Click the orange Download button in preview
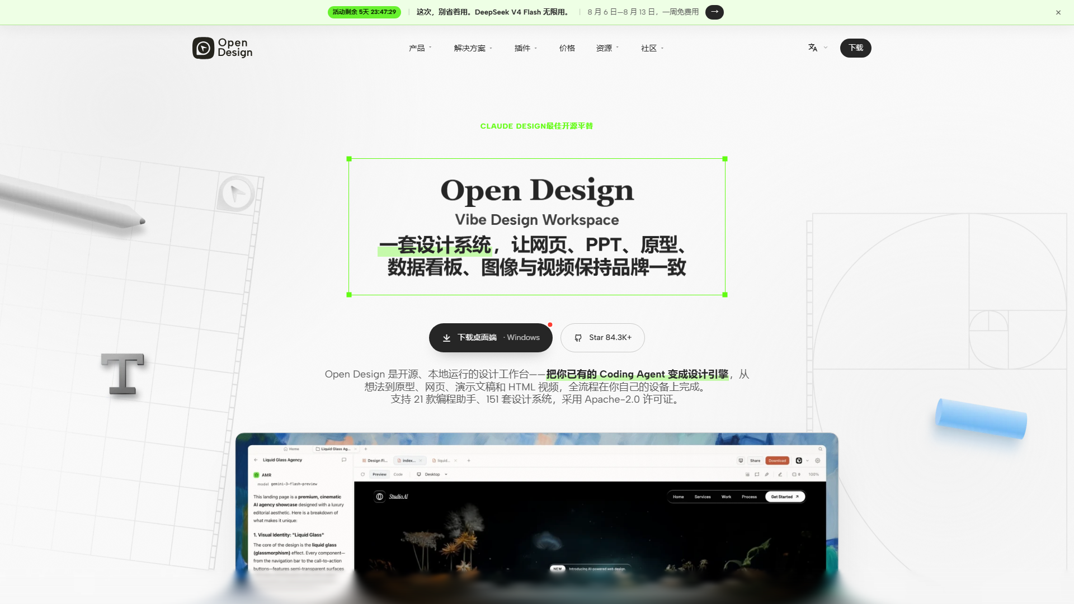1074x604 pixels. (x=777, y=461)
